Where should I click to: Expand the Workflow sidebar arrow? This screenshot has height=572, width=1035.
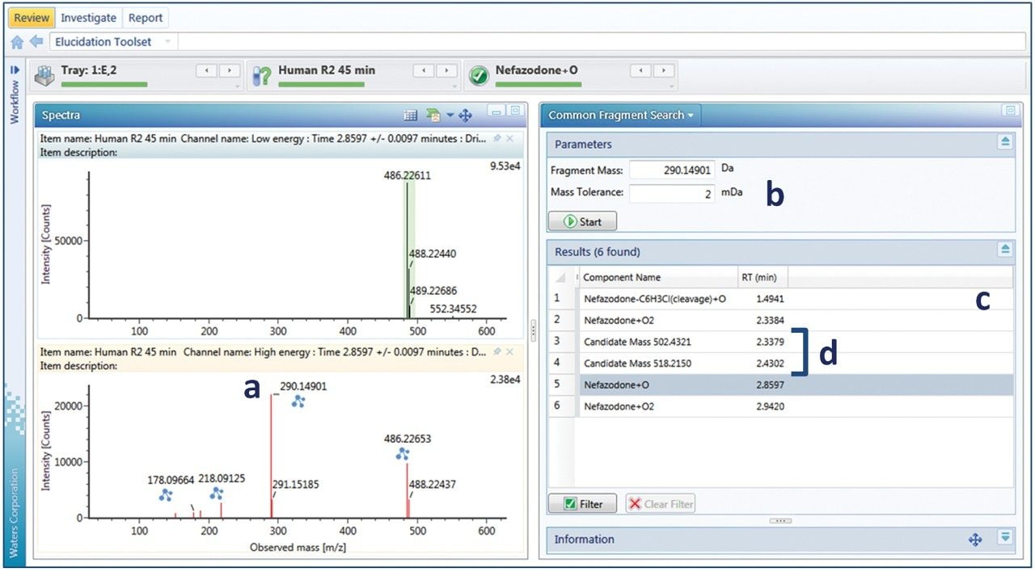tap(15, 70)
